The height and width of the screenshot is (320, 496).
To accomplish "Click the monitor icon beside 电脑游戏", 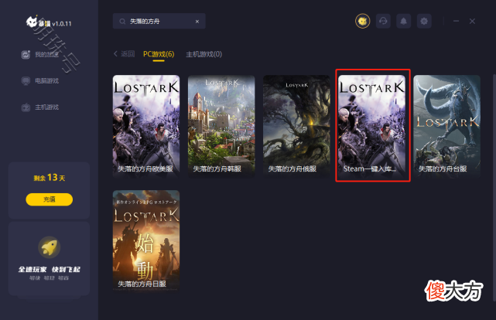I will pos(26,81).
